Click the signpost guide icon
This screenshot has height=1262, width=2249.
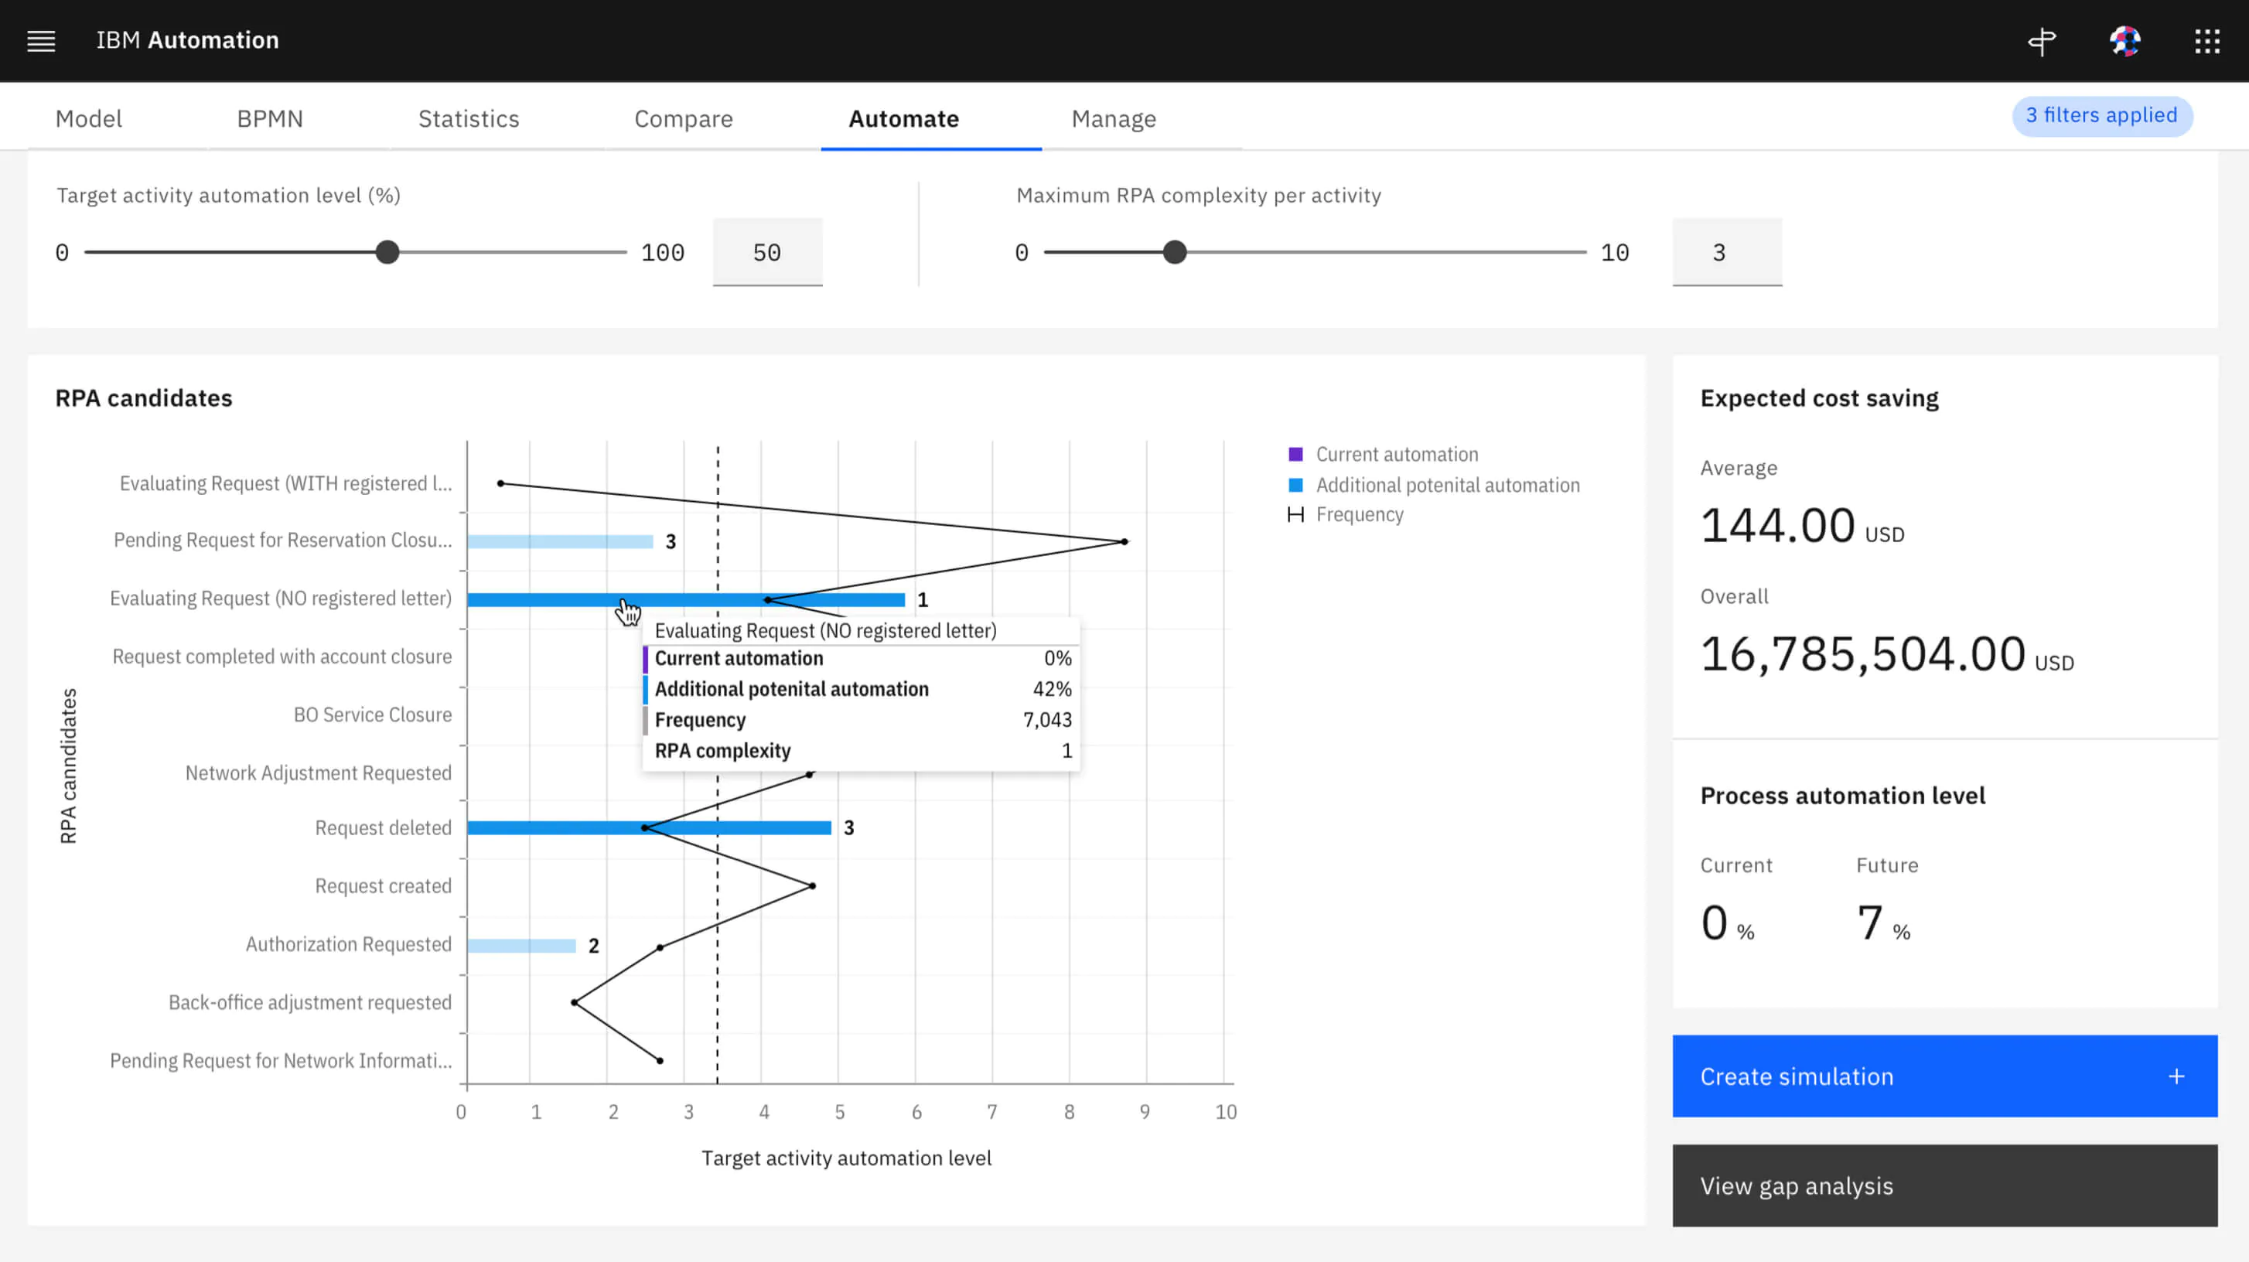(2041, 41)
